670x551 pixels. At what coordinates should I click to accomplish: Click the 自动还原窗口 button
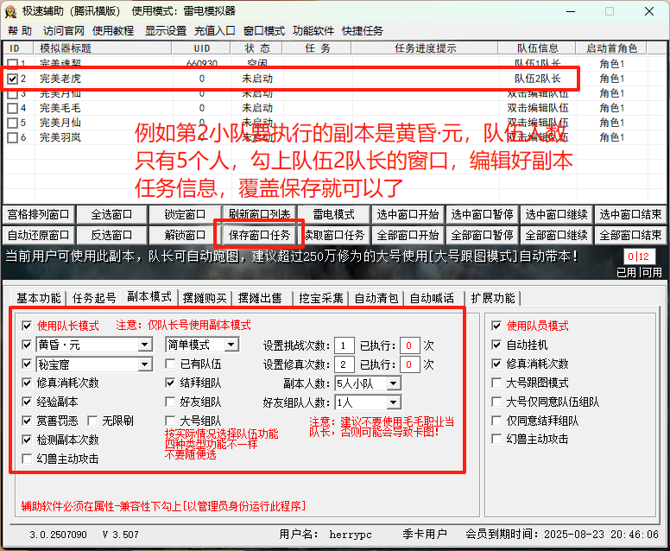(39, 236)
